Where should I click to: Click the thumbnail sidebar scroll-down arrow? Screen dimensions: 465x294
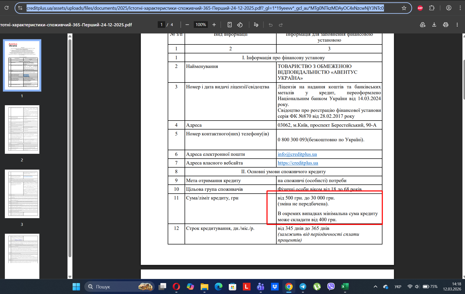tap(70, 277)
